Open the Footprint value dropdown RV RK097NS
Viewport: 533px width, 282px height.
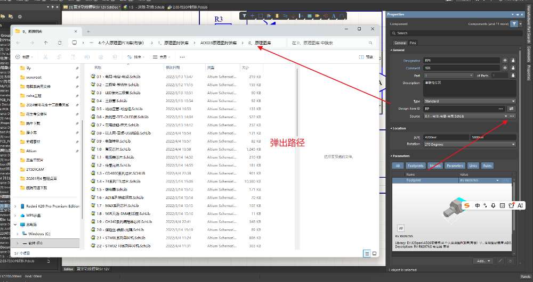coord(497,180)
